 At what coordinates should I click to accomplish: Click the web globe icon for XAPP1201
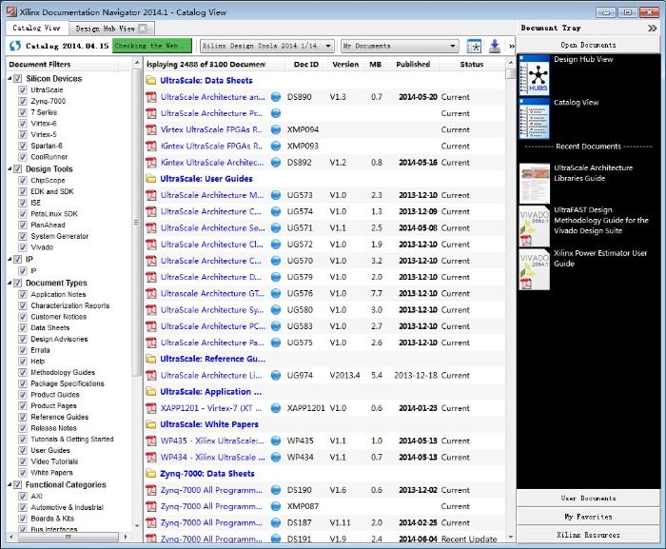(276, 408)
